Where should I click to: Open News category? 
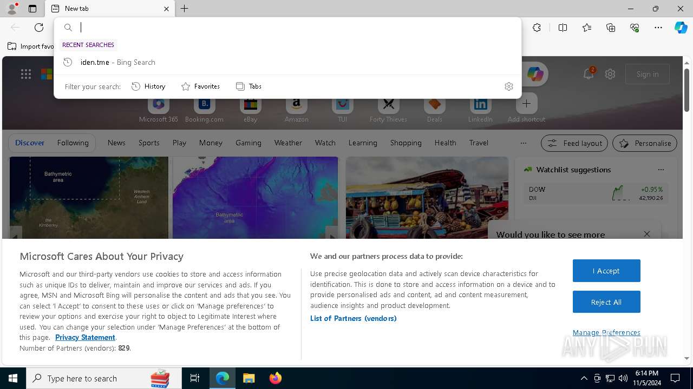116,143
